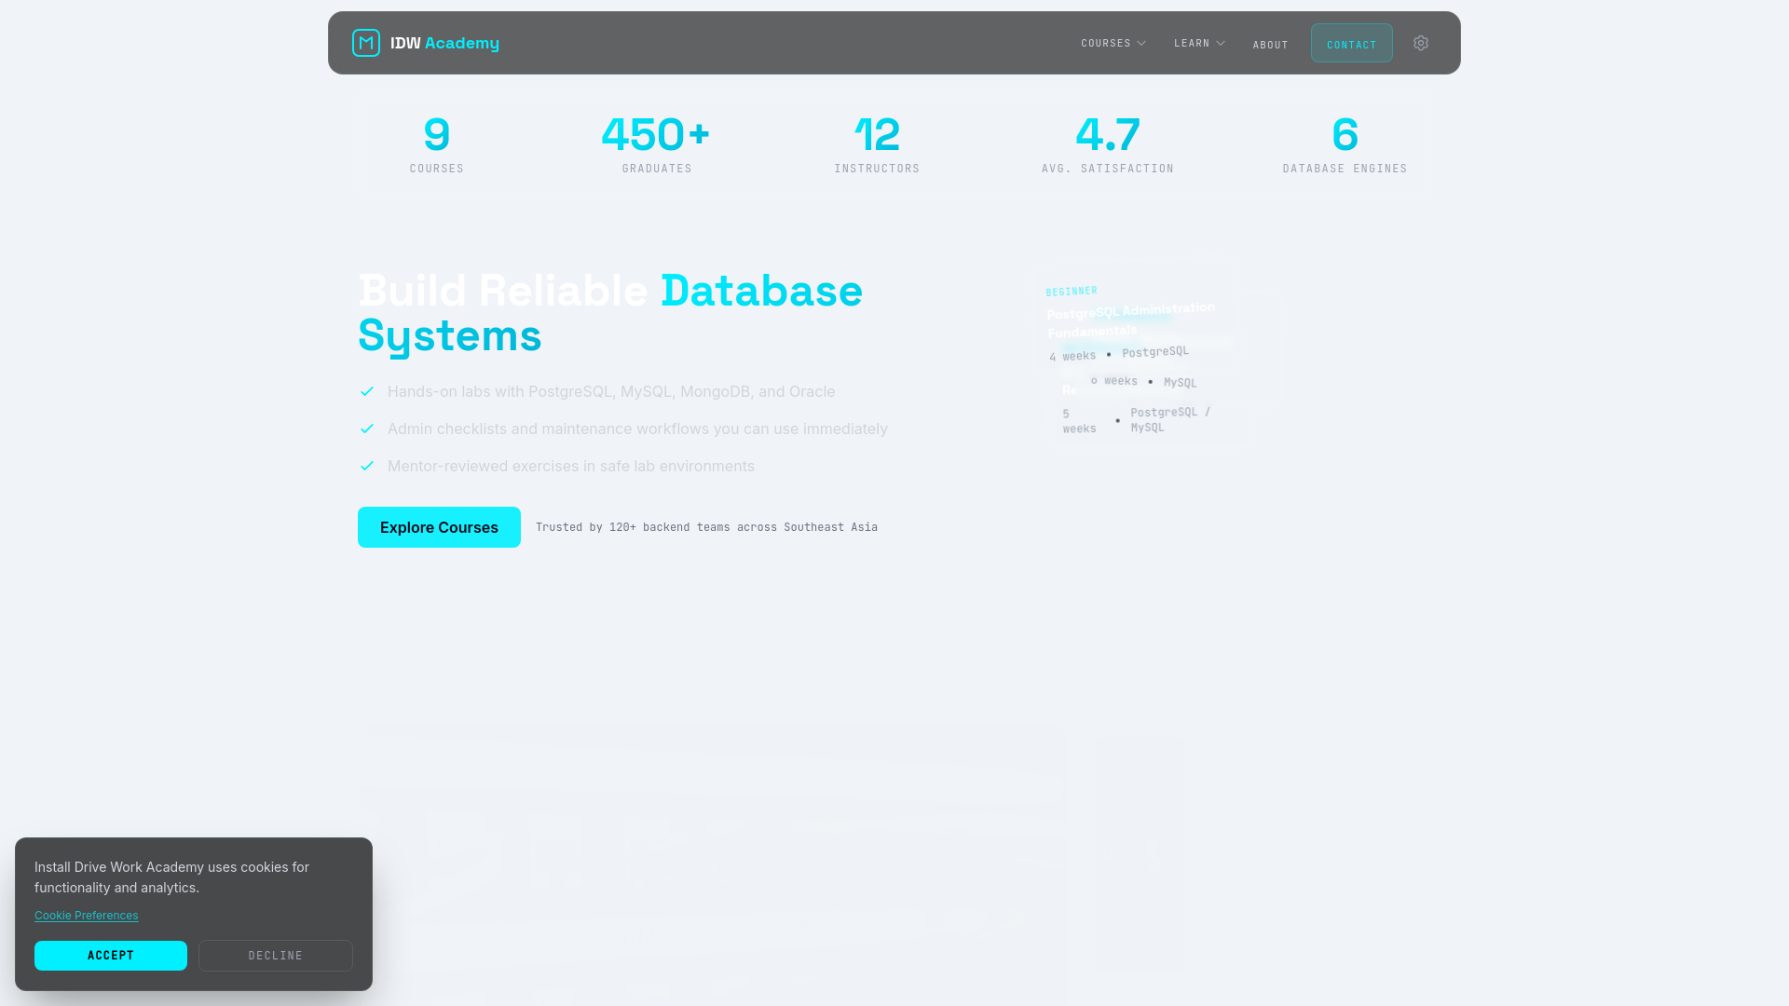Click the 9 Courses statistic
This screenshot has height=1006, width=1789.
(437, 144)
